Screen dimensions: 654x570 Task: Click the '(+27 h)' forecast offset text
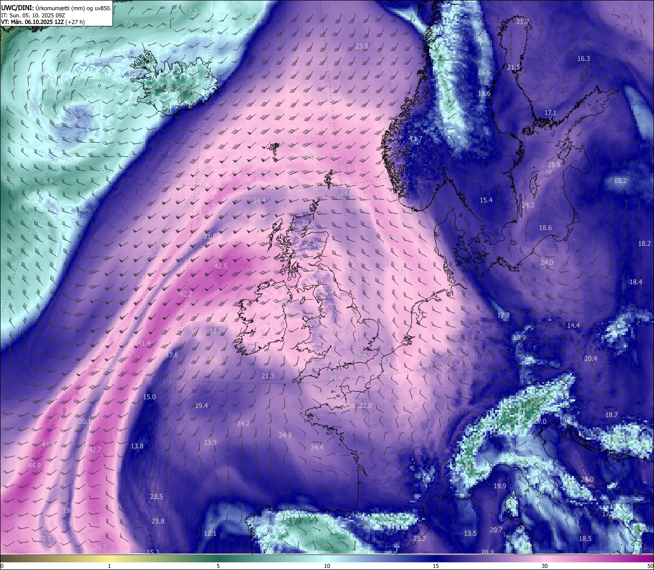coord(76,22)
